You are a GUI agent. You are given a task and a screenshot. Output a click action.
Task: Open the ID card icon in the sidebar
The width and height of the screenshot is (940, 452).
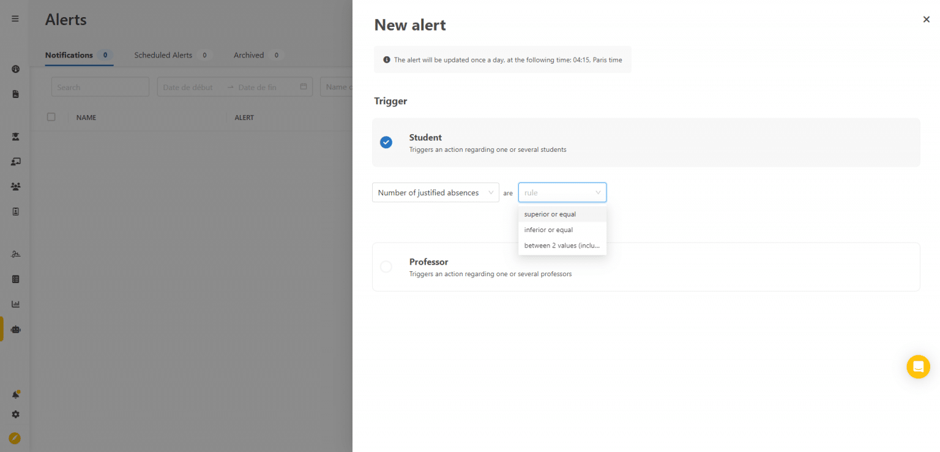pos(15,211)
